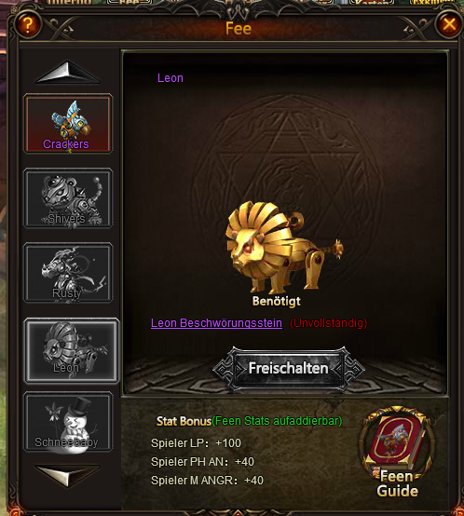This screenshot has height=516, width=464.
Task: Click the Freischalten unlock button
Action: [289, 369]
